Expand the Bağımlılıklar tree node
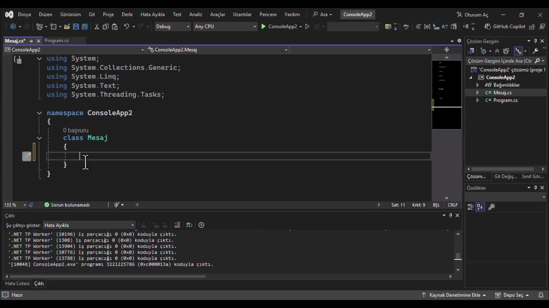The width and height of the screenshot is (549, 308). pyautogui.click(x=478, y=85)
